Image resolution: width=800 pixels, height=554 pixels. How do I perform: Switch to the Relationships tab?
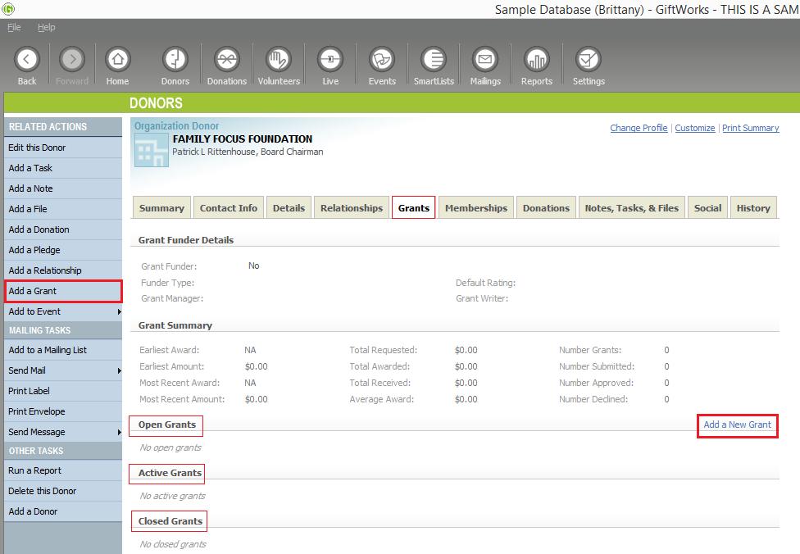point(351,207)
